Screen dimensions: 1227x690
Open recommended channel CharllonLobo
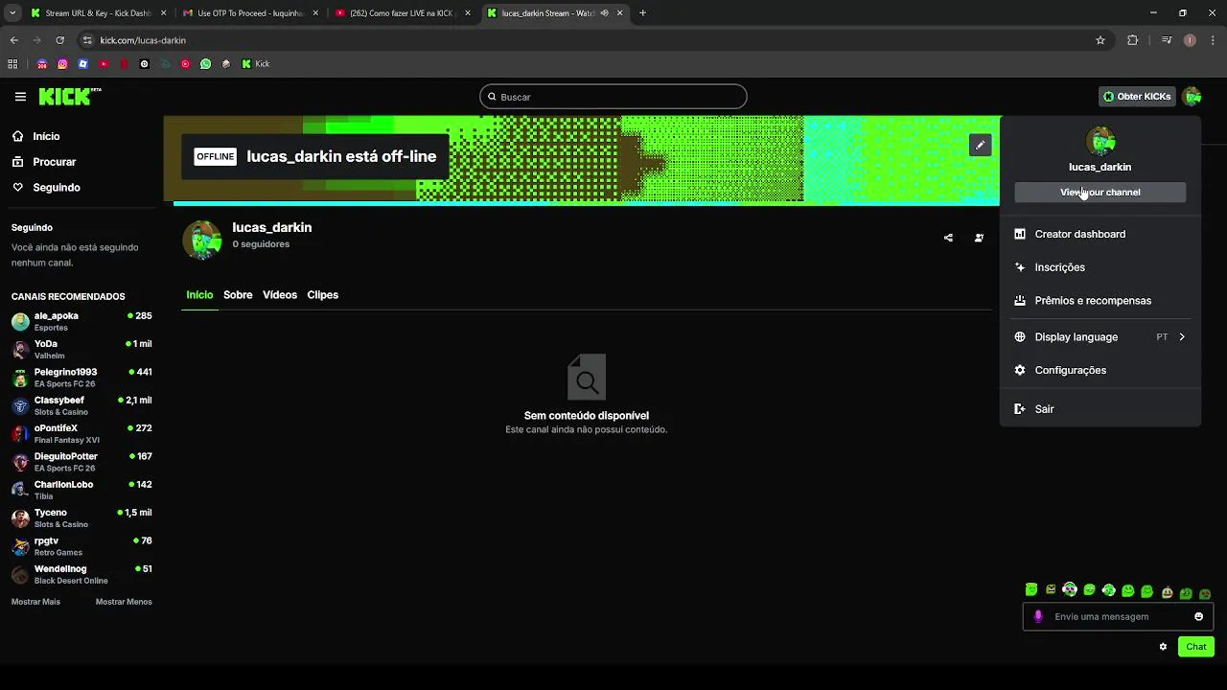[x=81, y=490]
